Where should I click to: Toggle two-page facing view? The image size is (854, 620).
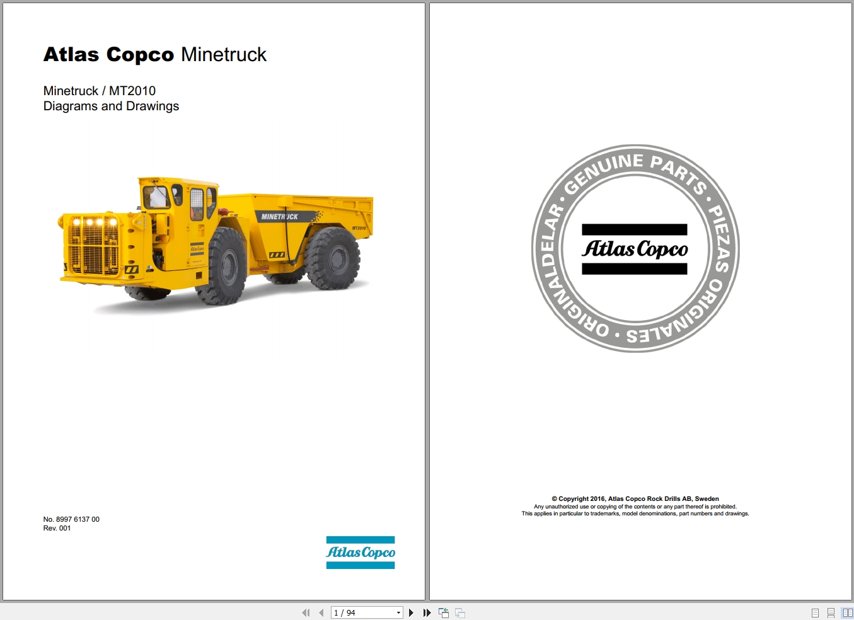(847, 612)
